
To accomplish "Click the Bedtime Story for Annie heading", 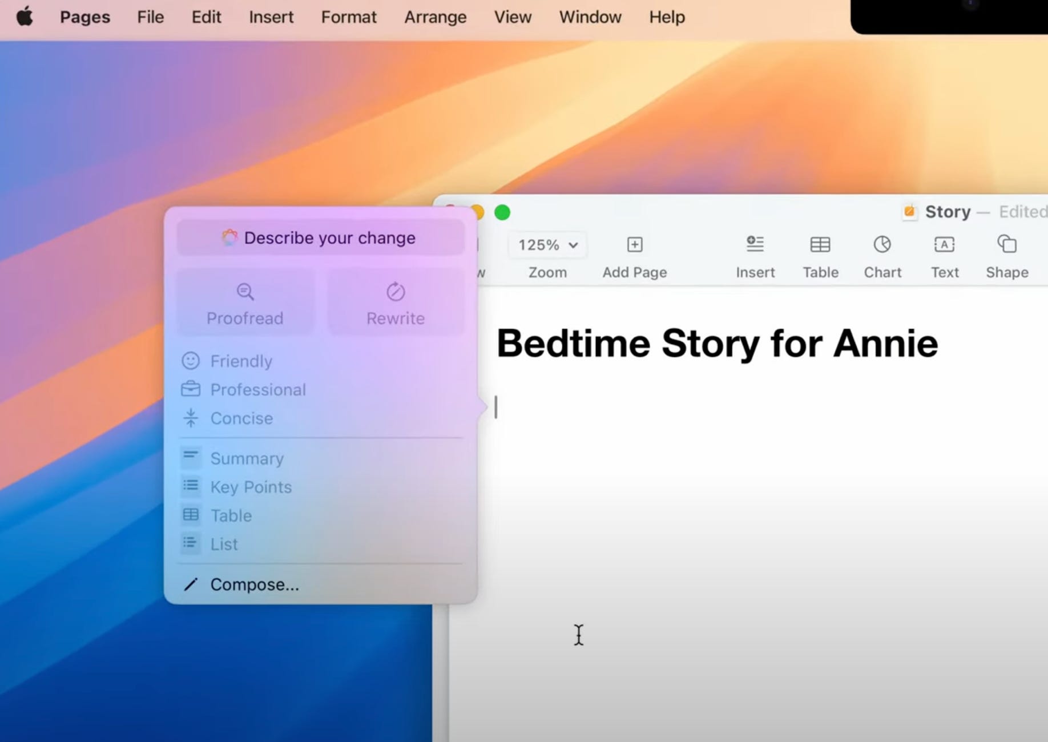I will 717,344.
